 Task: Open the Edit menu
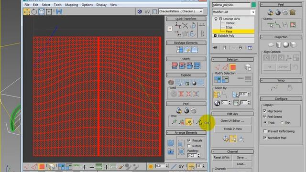point(35,5)
